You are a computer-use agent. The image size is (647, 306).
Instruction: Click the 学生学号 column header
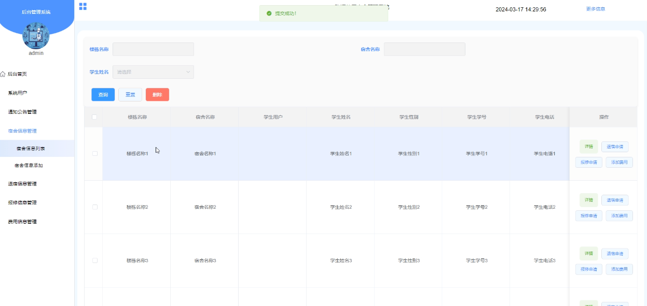coord(477,117)
